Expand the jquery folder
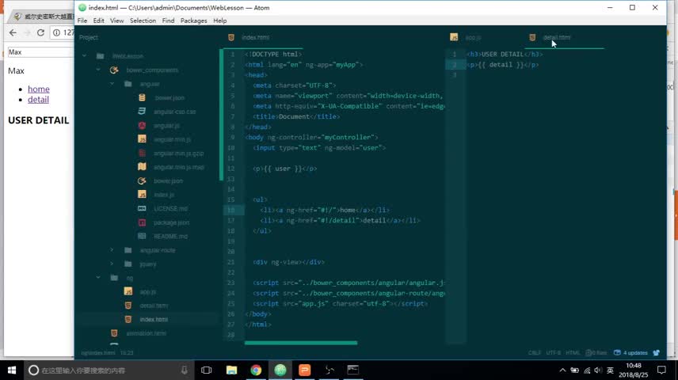The image size is (678, 380). (112, 264)
